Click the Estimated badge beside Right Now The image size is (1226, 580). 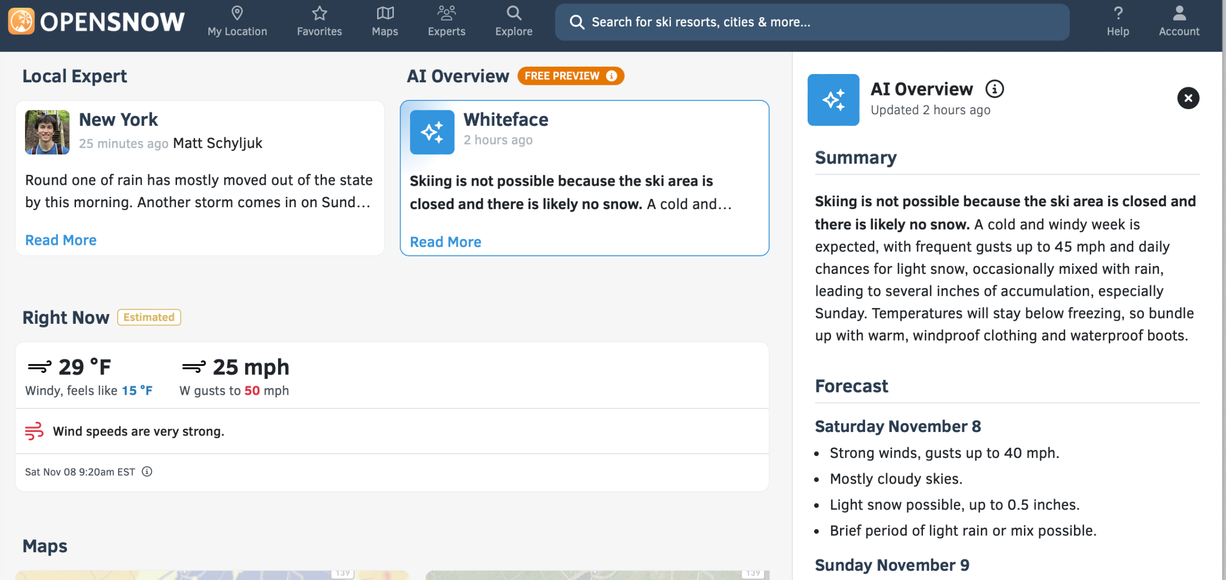pos(149,317)
